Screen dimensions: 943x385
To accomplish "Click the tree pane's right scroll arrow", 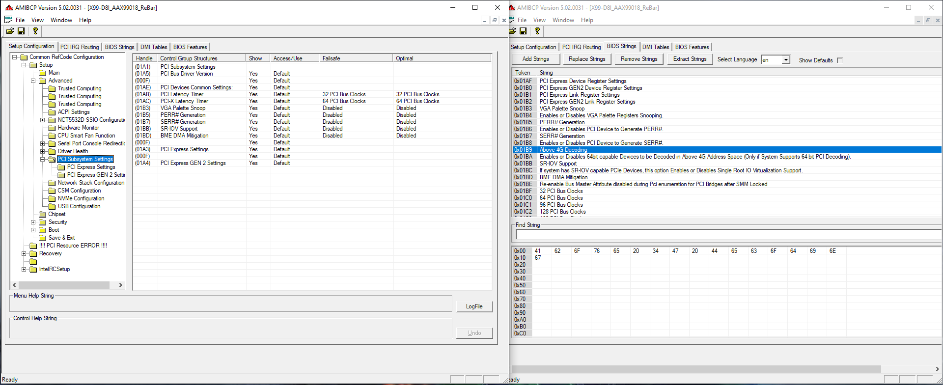I will coord(121,285).
